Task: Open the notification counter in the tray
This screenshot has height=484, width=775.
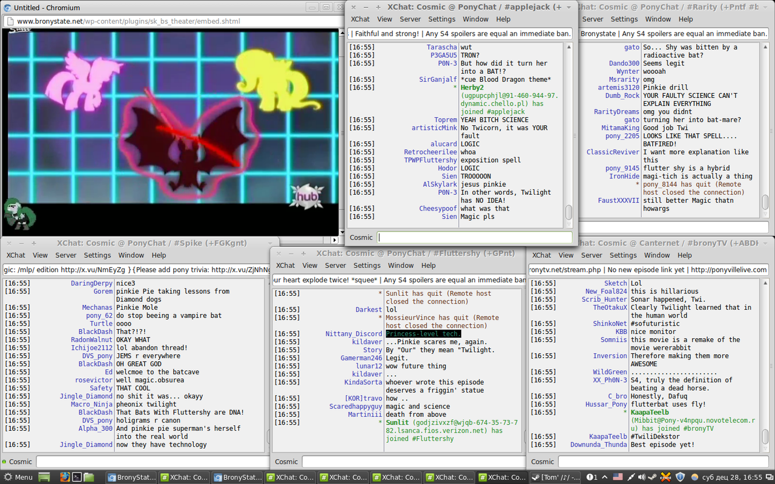Action: click(x=592, y=477)
